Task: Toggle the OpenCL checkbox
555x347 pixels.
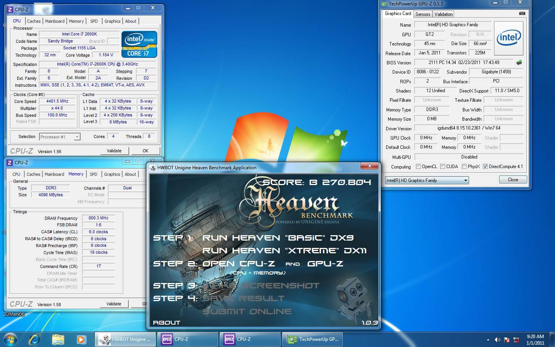Action: coord(419,167)
